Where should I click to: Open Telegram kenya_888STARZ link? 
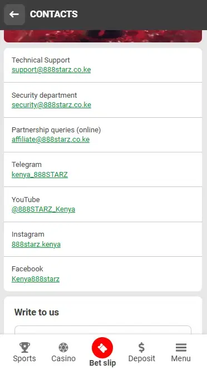tap(40, 175)
